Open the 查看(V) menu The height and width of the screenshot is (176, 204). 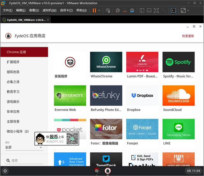[34, 10]
